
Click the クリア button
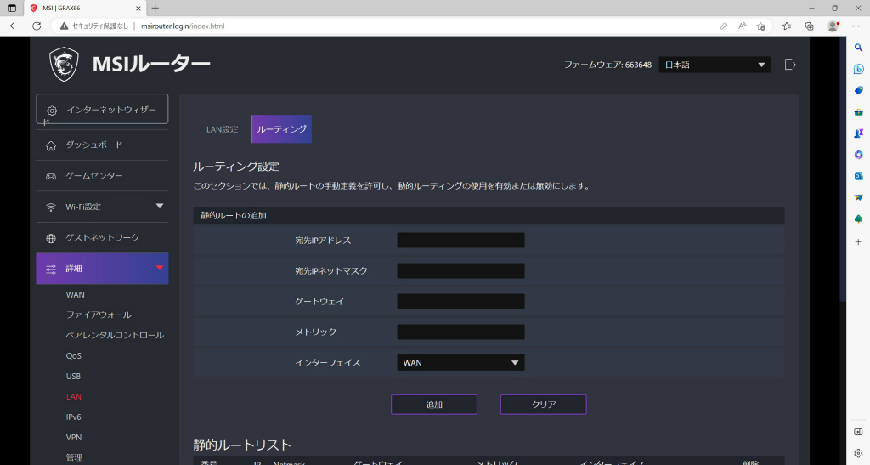coord(543,405)
